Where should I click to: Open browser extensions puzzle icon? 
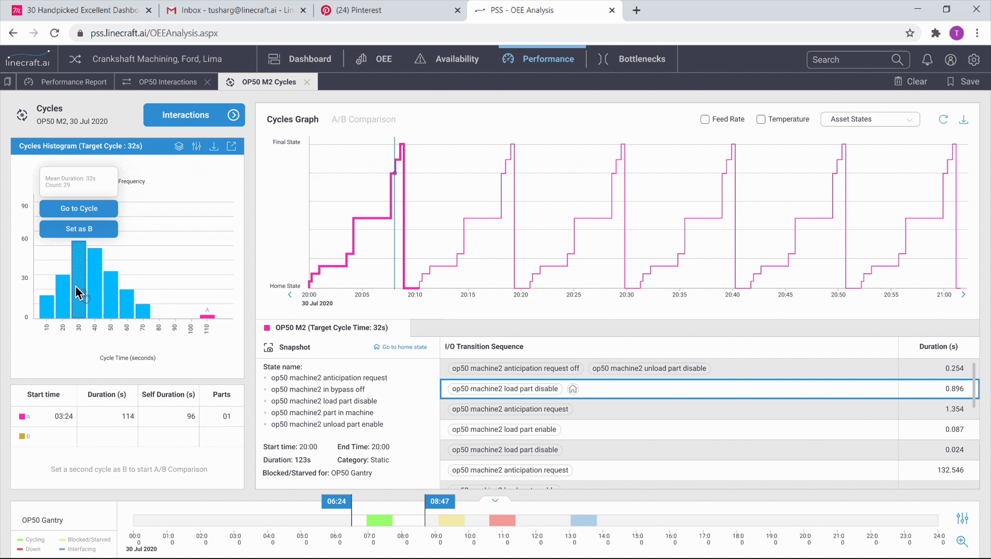tap(936, 33)
